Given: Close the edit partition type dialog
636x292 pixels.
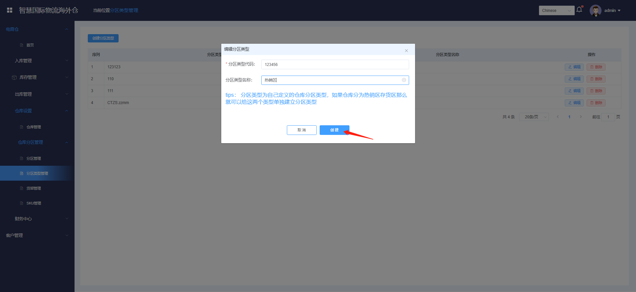Looking at the screenshot, I should [x=406, y=51].
